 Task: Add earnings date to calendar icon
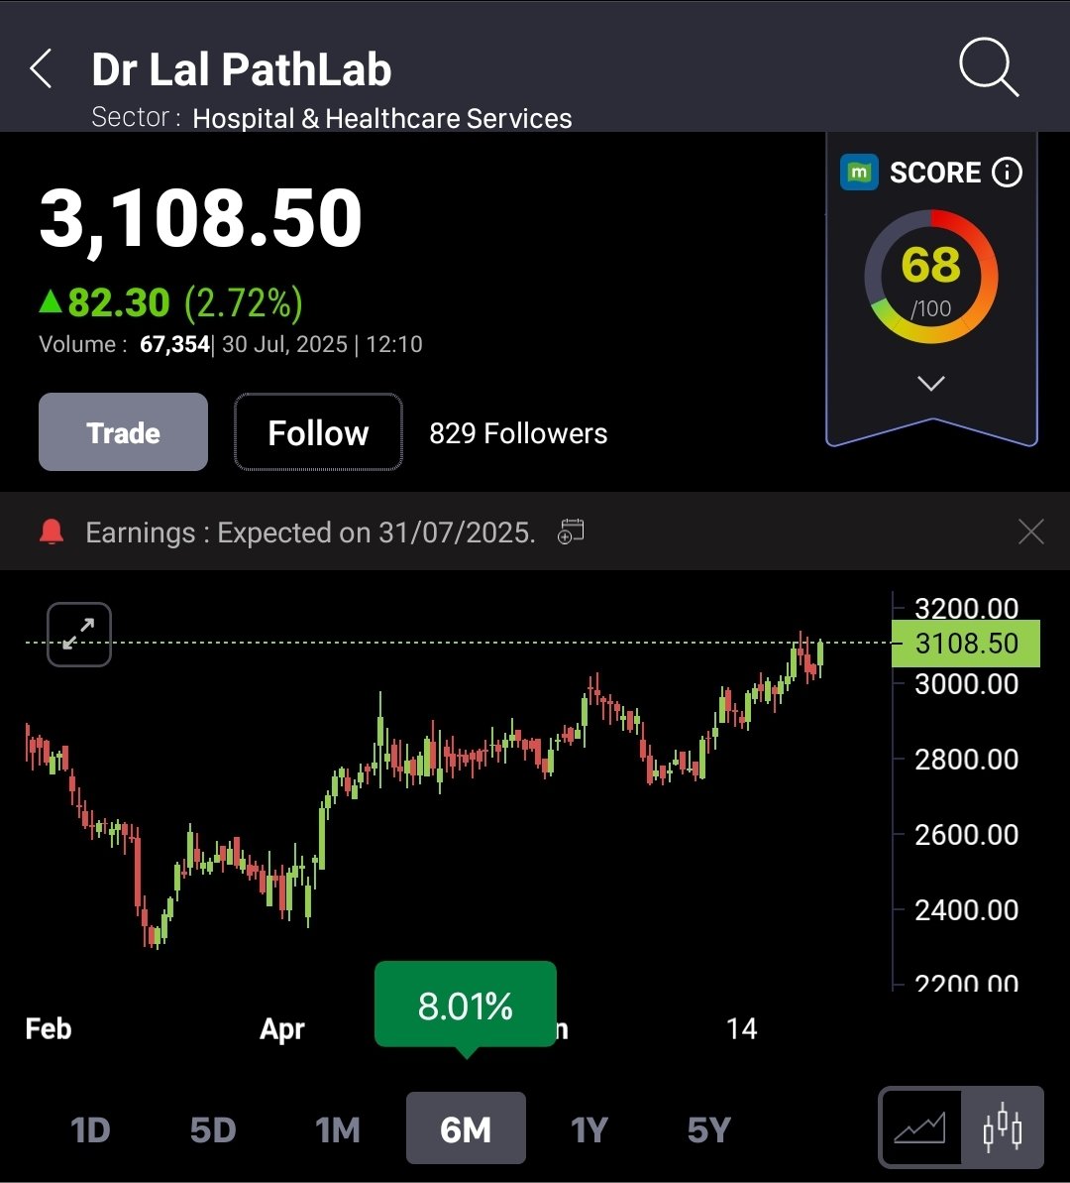point(571,532)
